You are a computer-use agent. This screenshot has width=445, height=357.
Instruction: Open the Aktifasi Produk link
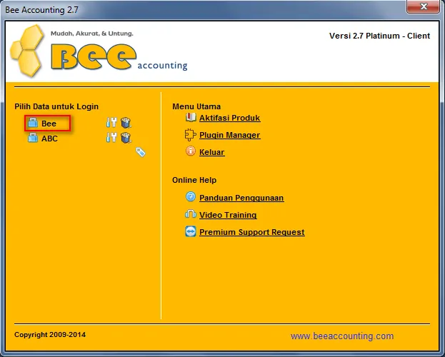[229, 118]
